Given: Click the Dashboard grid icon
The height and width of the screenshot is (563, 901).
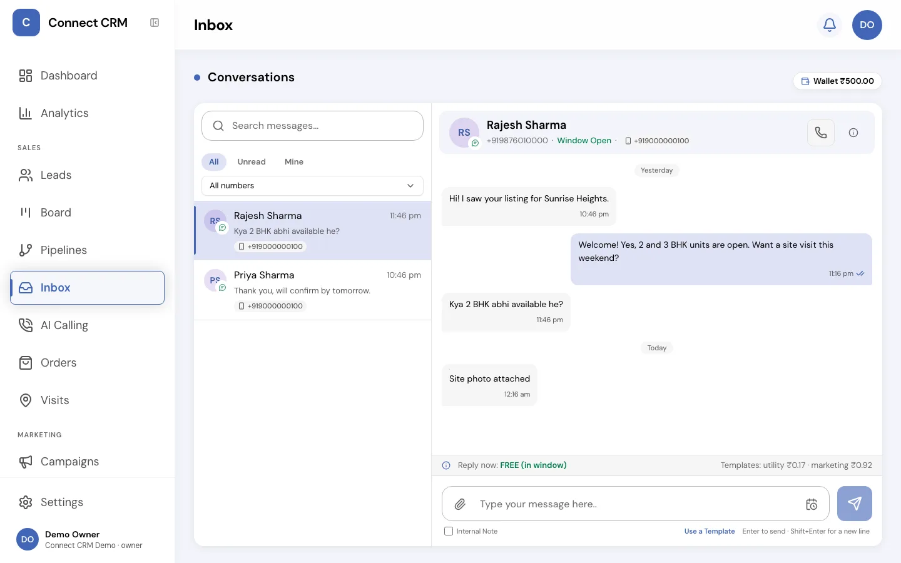Looking at the screenshot, I should point(26,76).
